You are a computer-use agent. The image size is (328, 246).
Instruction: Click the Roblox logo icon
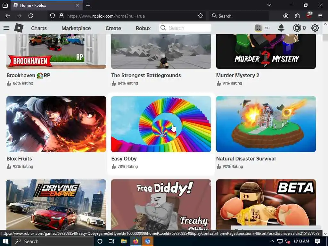click(19, 28)
